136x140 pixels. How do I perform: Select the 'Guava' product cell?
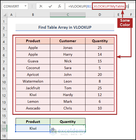click(x=33, y=61)
